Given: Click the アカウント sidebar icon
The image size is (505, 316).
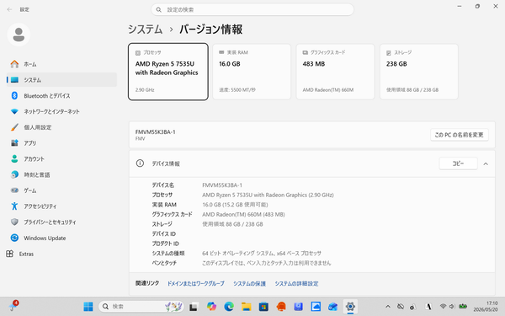Looking at the screenshot, I should pyautogui.click(x=14, y=158).
